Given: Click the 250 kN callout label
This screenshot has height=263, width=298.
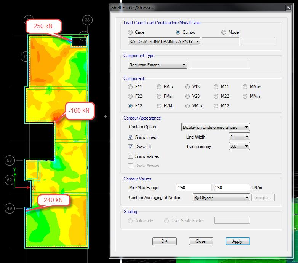Looking at the screenshot, I should tap(43, 26).
